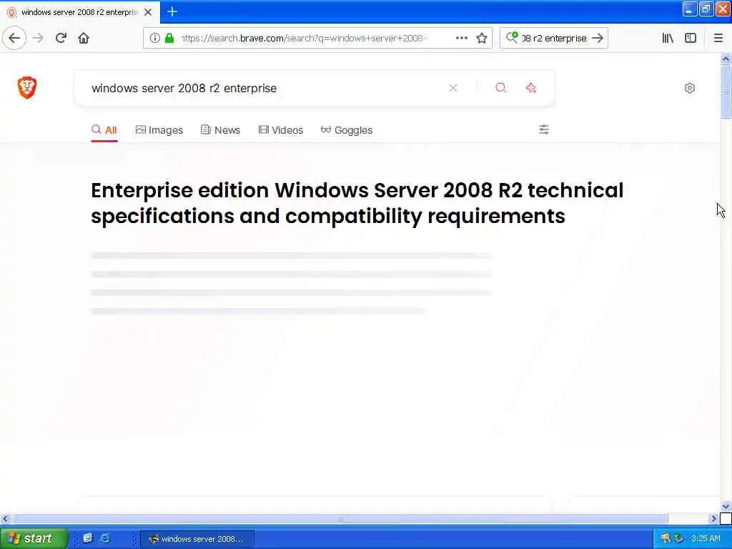732x549 pixels.
Task: Click vertical scrollbar up arrow
Action: click(x=726, y=59)
